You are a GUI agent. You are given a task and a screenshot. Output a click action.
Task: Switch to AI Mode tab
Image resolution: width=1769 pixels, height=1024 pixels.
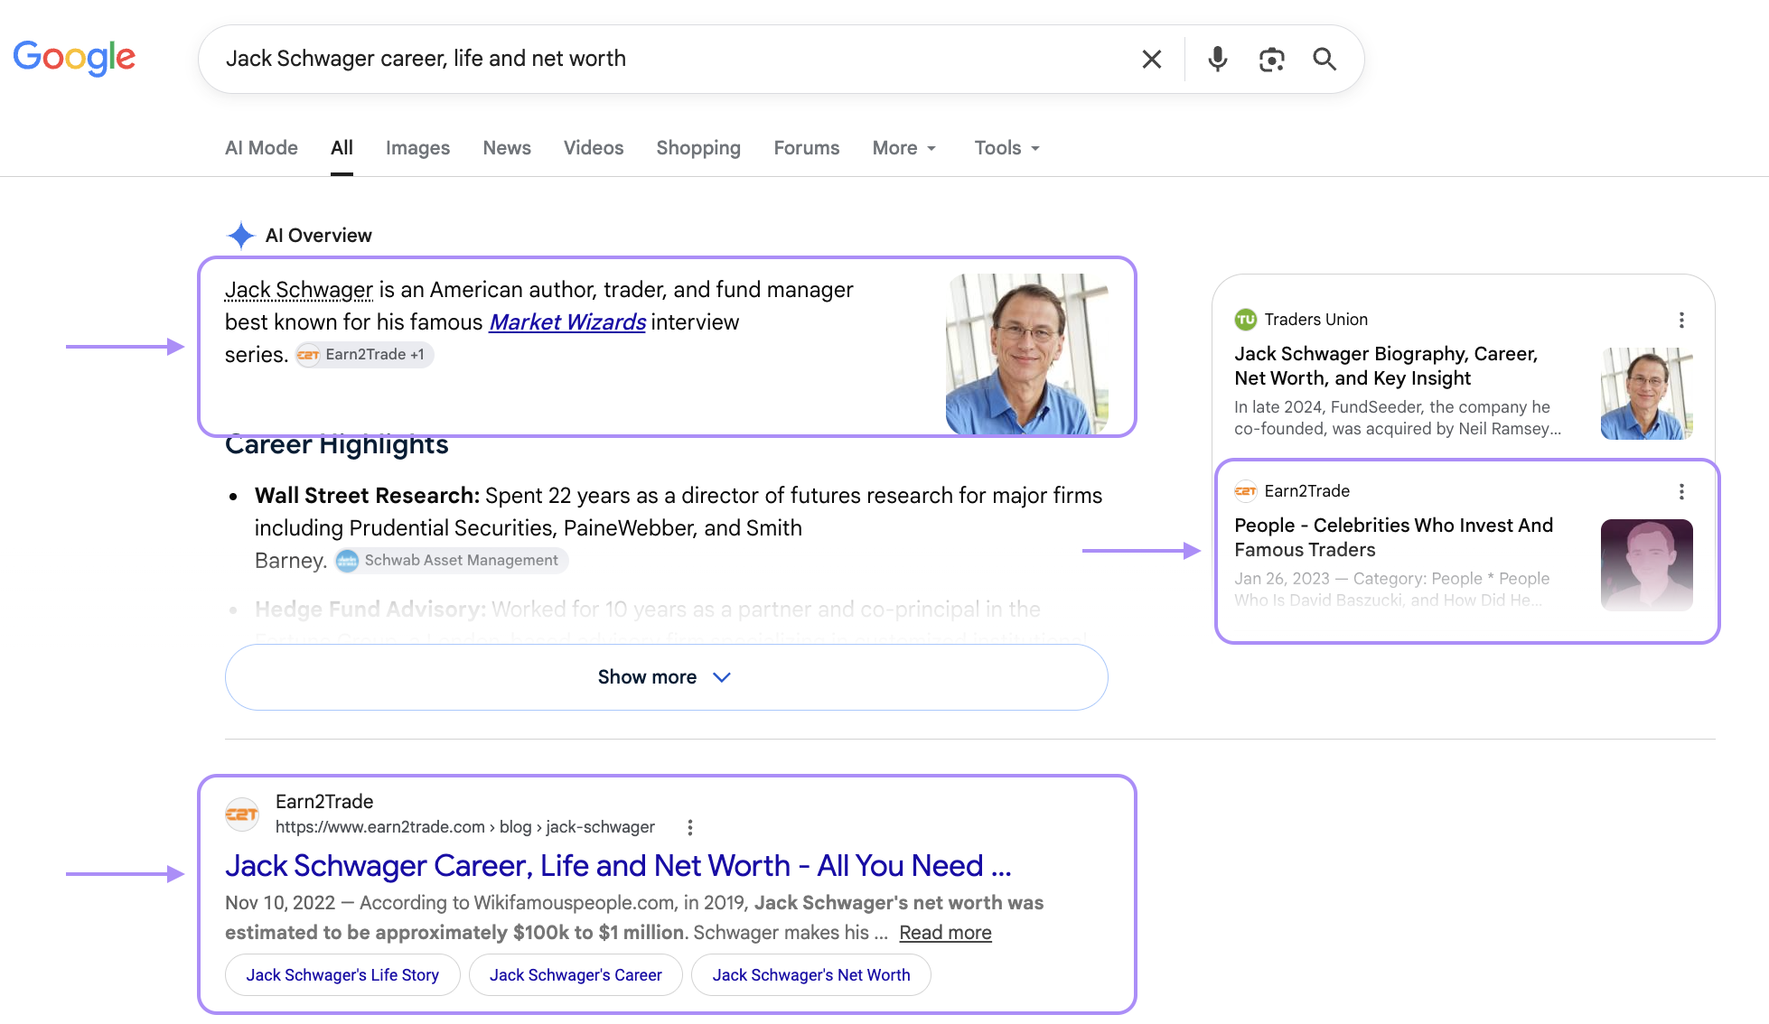[261, 148]
